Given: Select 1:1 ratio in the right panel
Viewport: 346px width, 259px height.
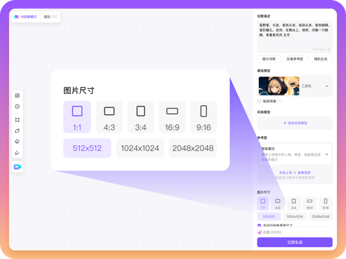Looking at the screenshot, I should [x=263, y=204].
